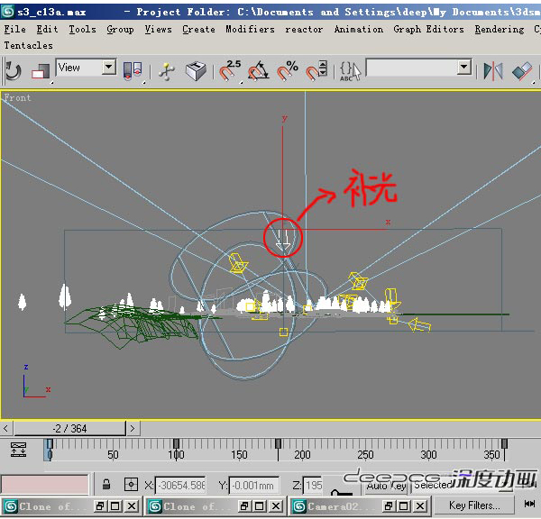Restore the second Clone of window

coord(244,506)
